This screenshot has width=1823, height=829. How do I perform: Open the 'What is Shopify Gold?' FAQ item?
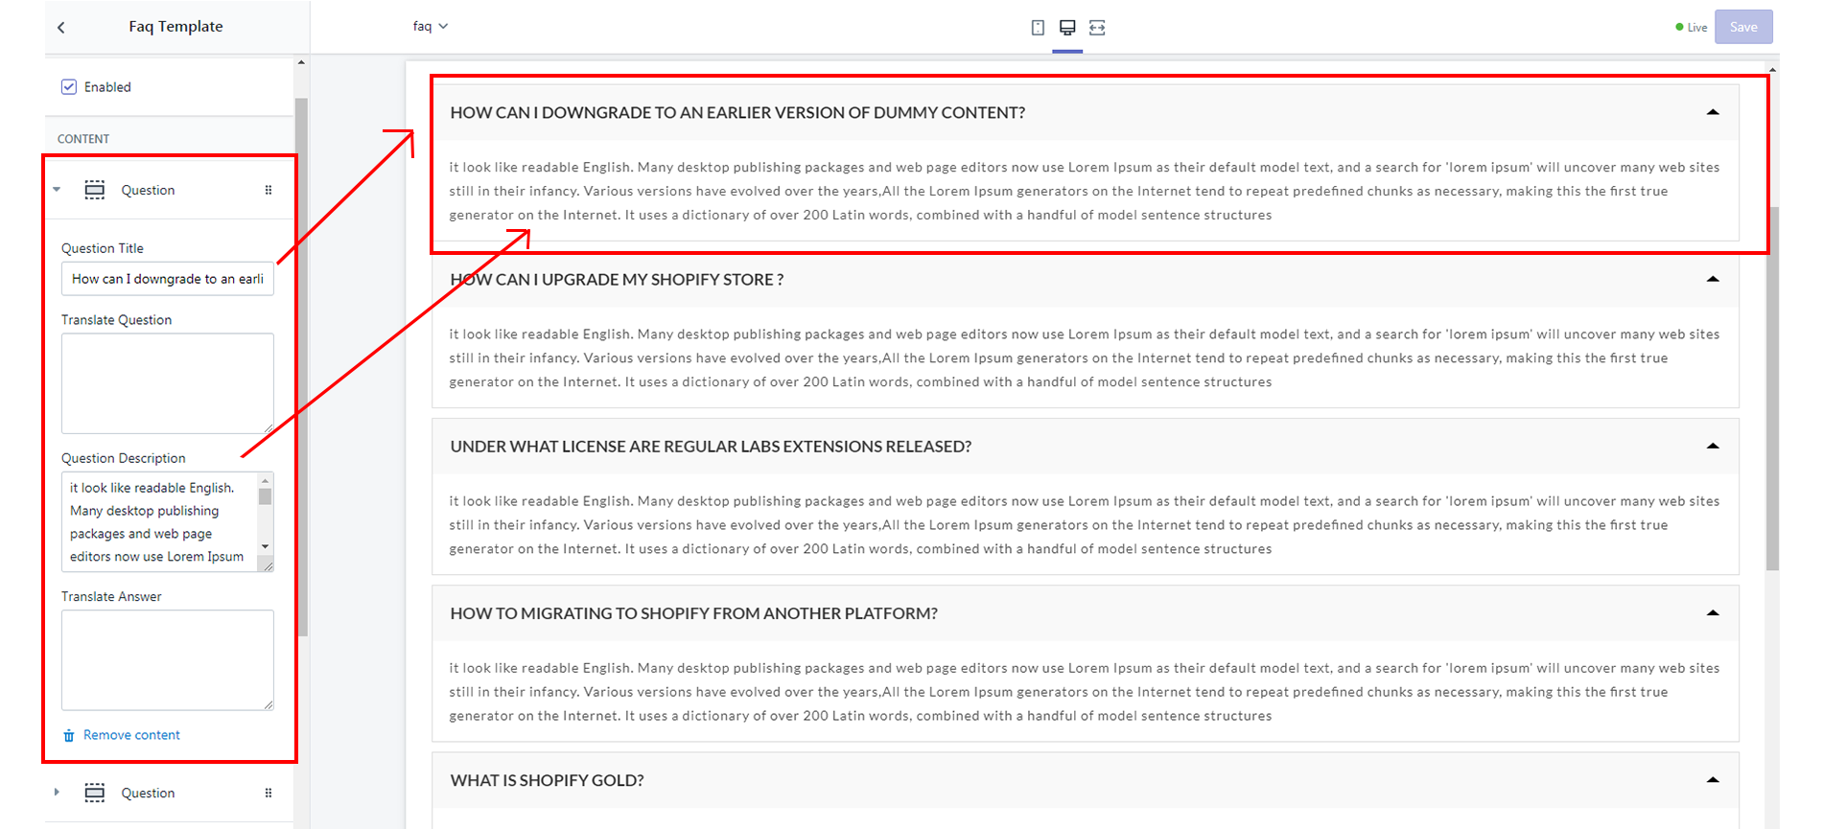547,780
